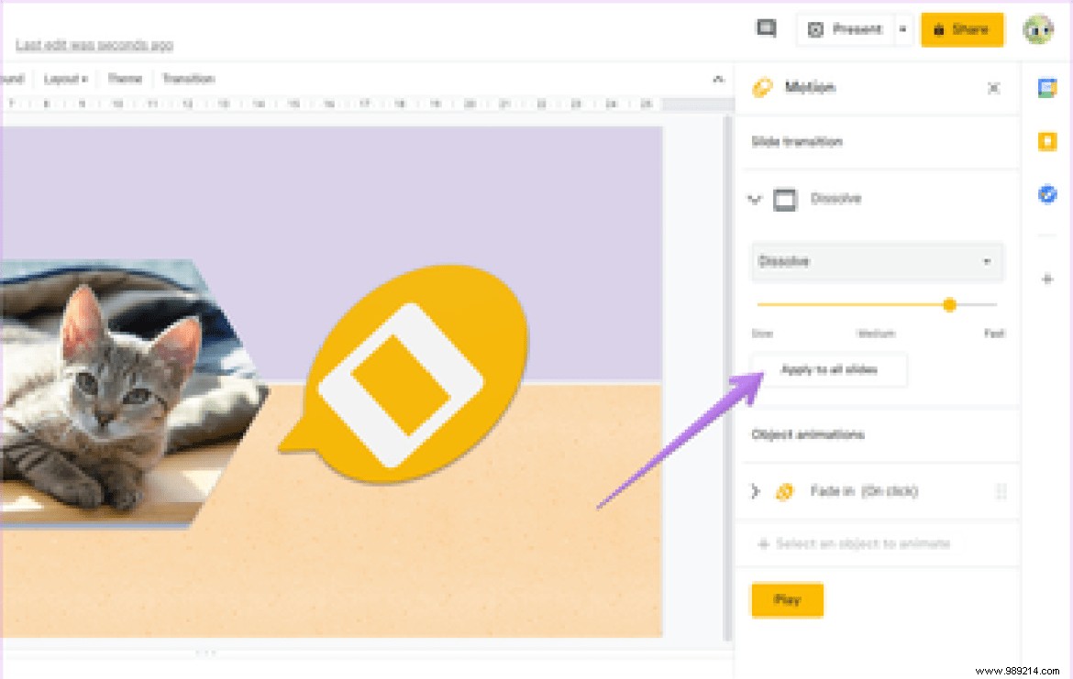Click your profile avatar in the top corner
This screenshot has width=1073, height=679.
click(x=1037, y=28)
